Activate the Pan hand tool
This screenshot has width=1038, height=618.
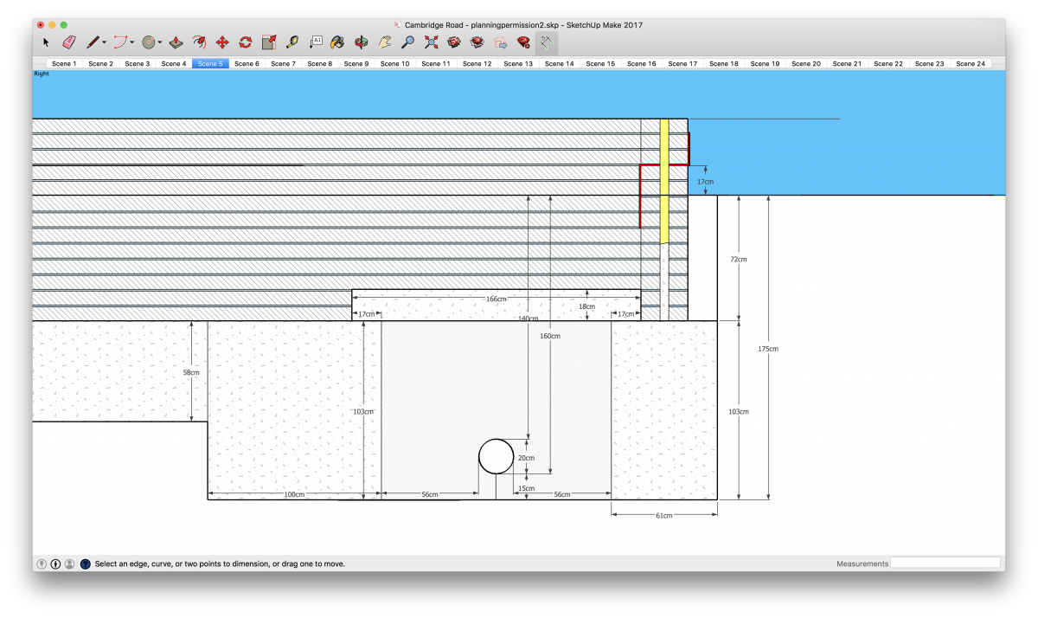tap(386, 41)
